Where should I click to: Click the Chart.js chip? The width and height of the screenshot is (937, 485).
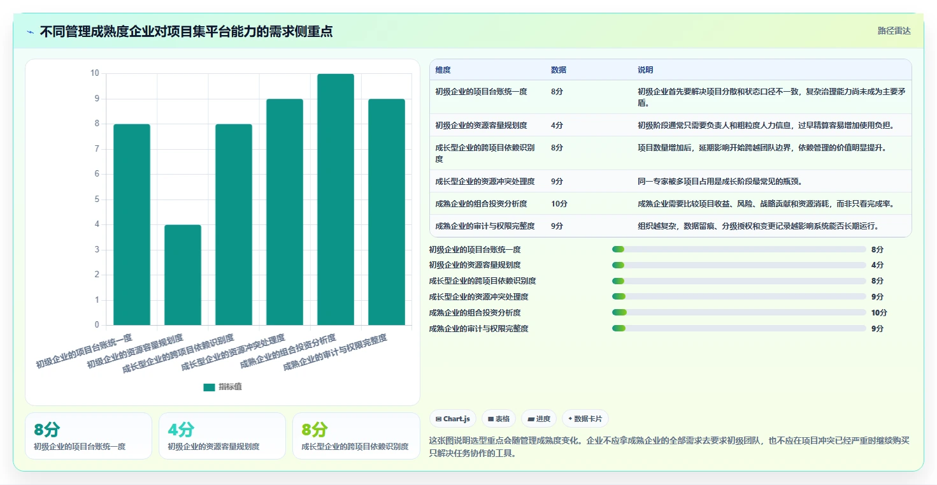pos(453,419)
